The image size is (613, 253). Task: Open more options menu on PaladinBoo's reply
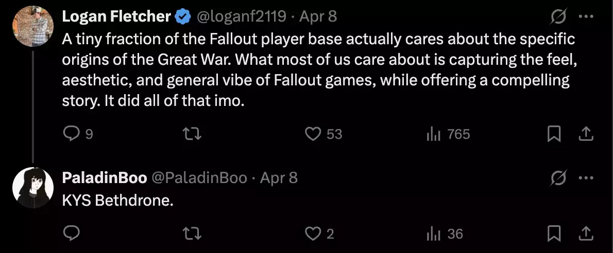(x=586, y=178)
